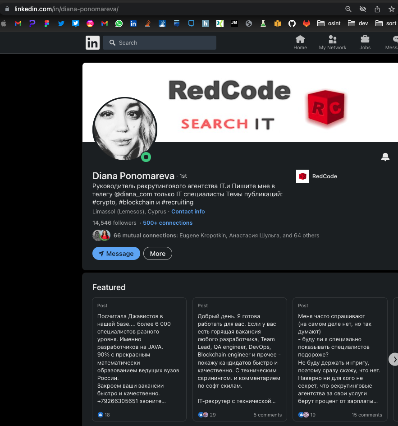This screenshot has width=398, height=426.
Task: Open the dev bookmarks folder
Action: point(358,23)
